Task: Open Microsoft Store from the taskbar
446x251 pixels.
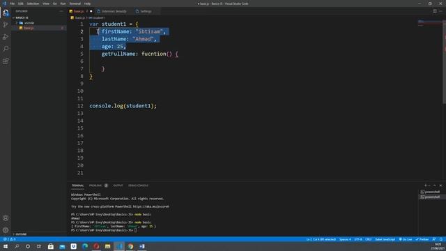Action: coord(51,246)
